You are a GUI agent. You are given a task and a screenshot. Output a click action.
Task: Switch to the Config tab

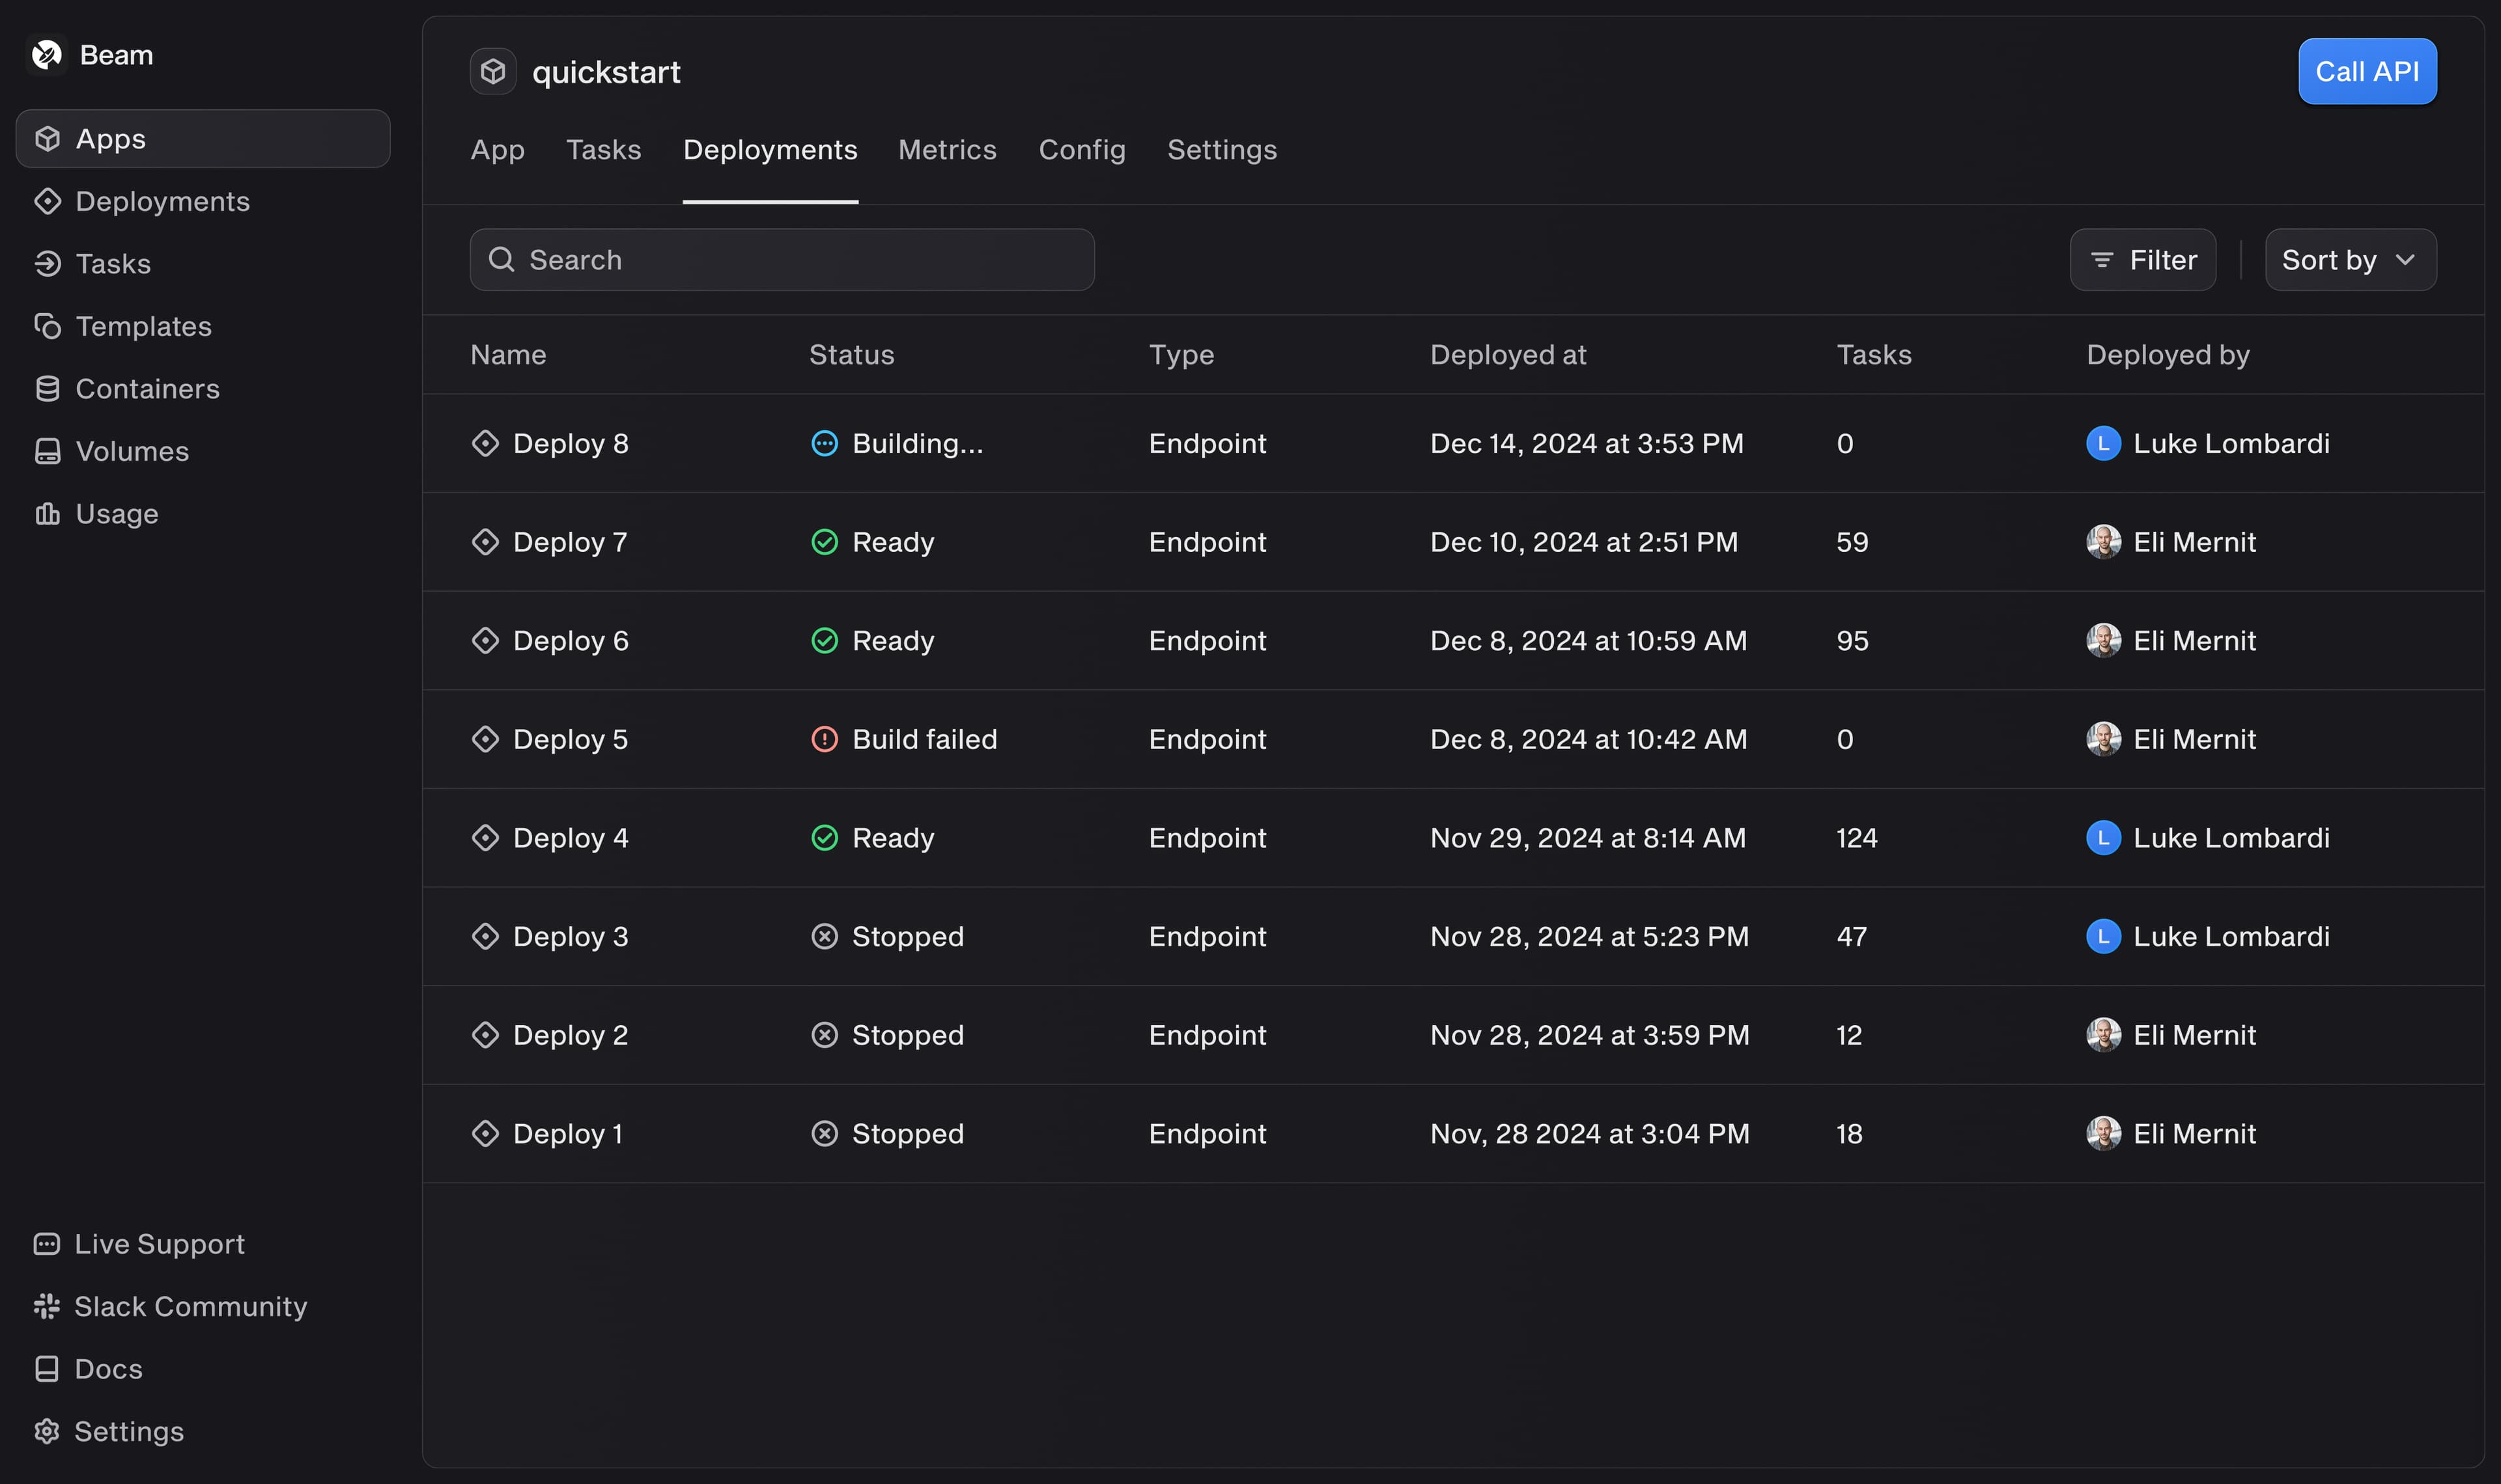tap(1081, 150)
